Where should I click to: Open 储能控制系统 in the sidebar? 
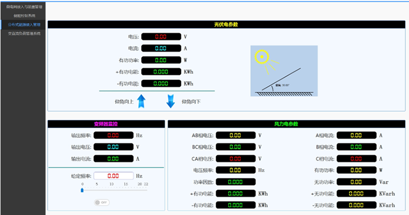(x=24, y=16)
